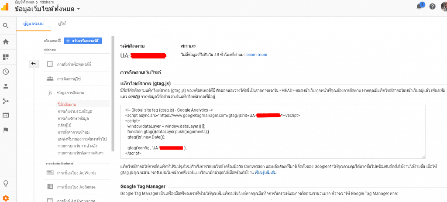Viewport: 447px width, 202px height.
Task: Open Conversions flag icon in sidebar
Action: click(x=6, y=130)
